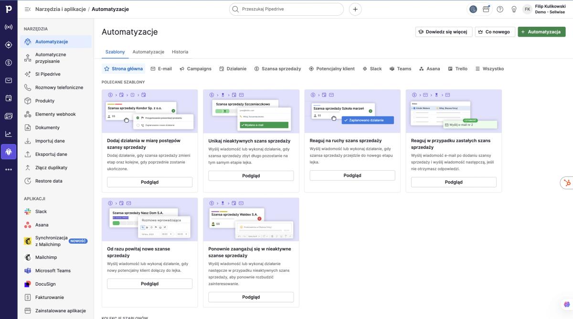The height and width of the screenshot is (319, 573).
Task: Select Slack template filter
Action: 372,69
